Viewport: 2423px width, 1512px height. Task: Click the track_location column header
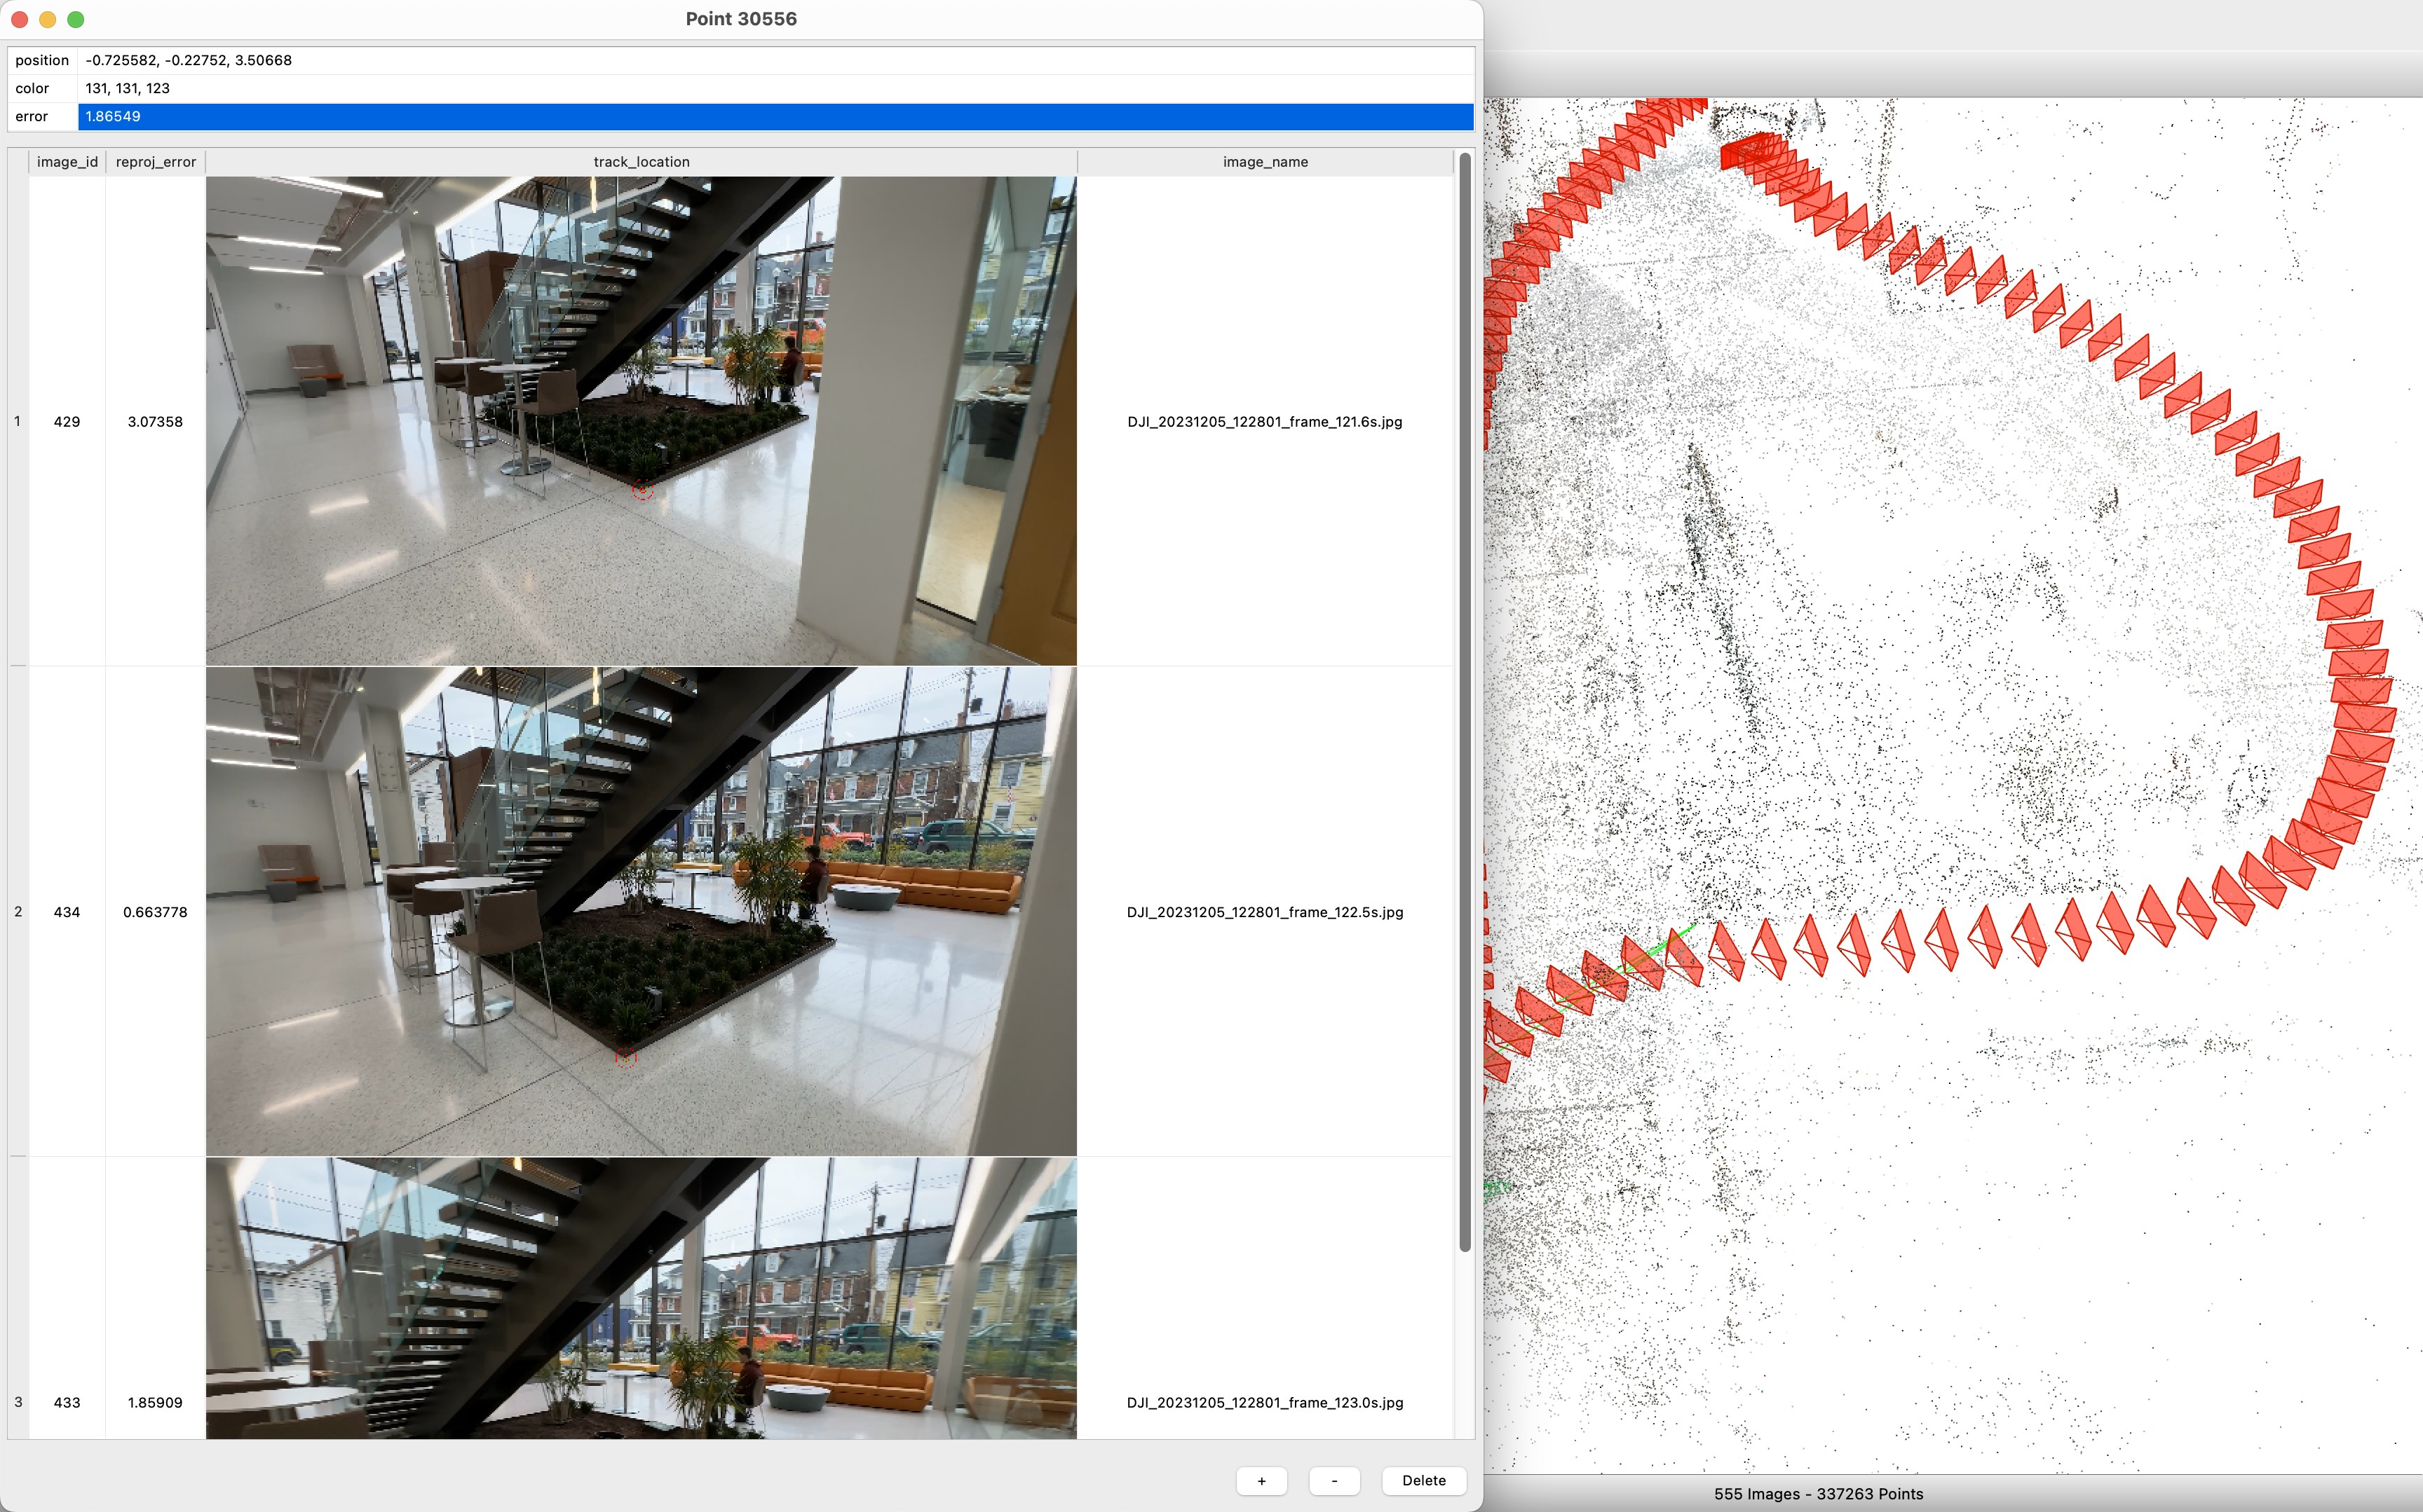642,162
